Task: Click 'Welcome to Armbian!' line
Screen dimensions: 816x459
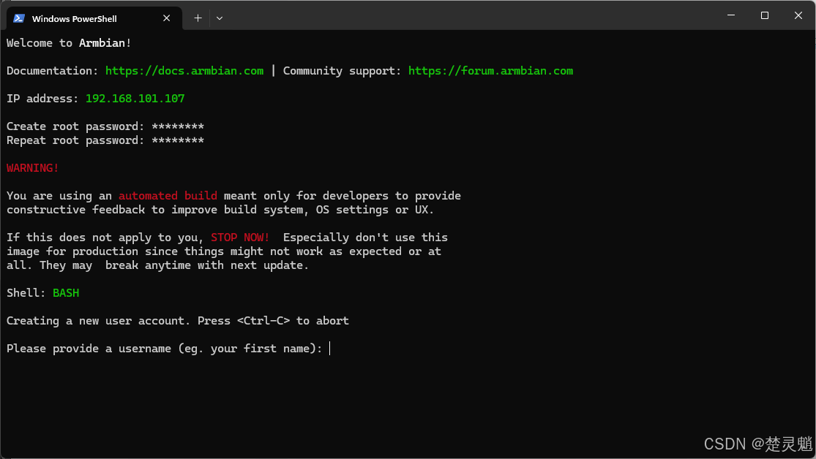Action: [x=69, y=43]
